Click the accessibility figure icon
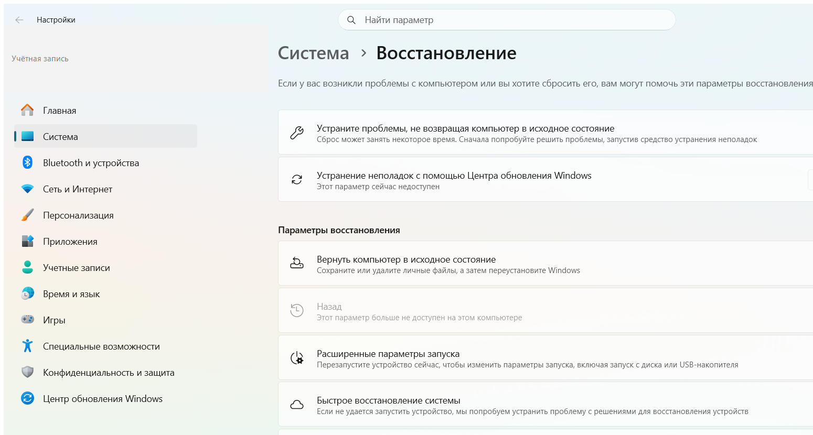 click(x=27, y=346)
